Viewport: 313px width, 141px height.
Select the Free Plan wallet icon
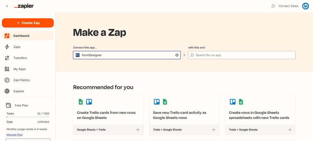pyautogui.click(x=8, y=105)
